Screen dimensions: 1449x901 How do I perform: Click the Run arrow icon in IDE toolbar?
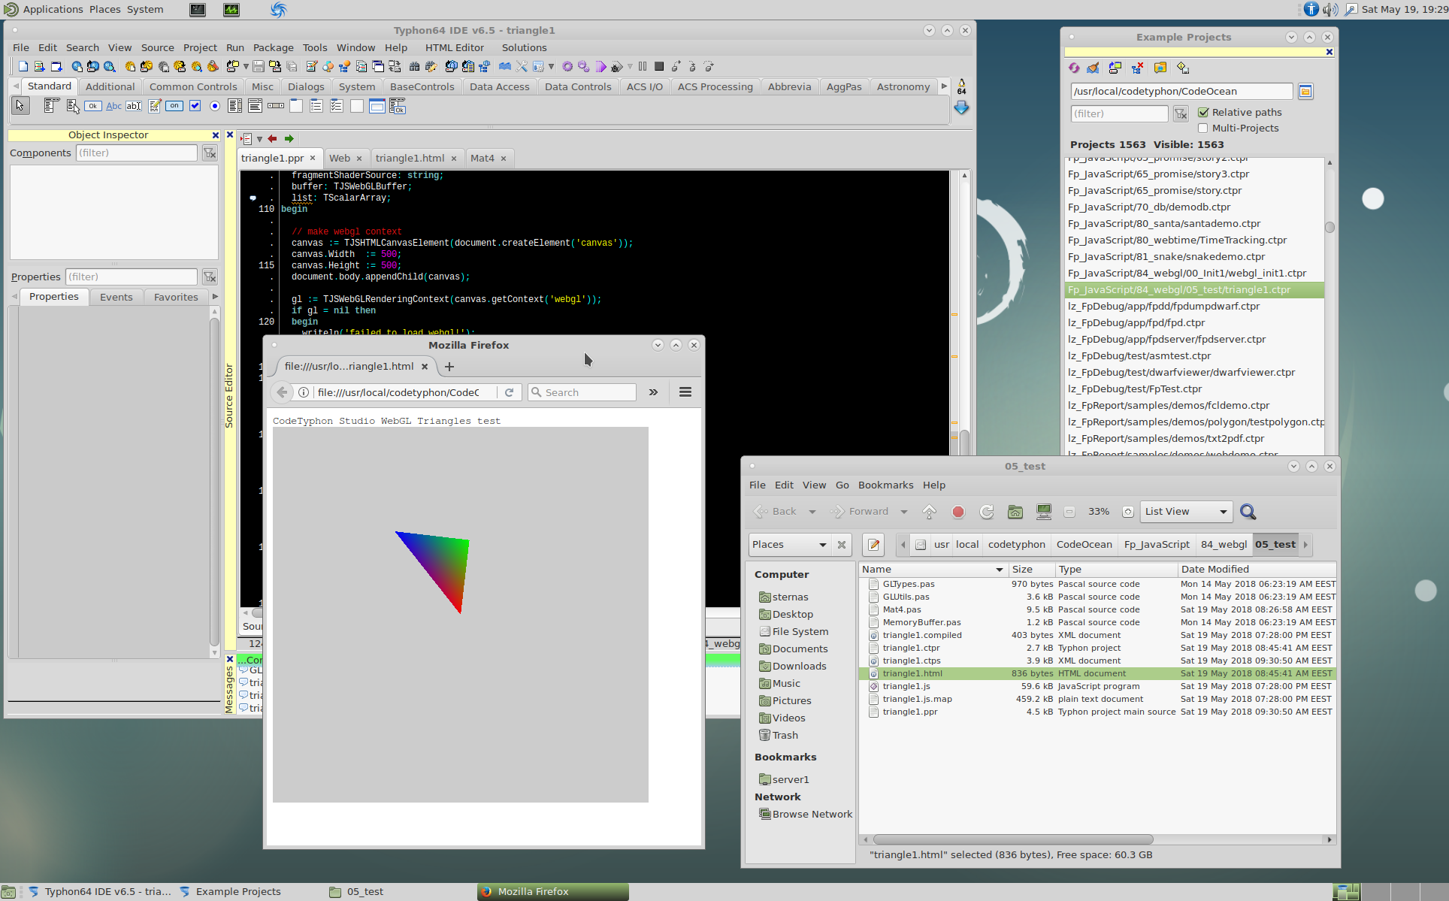coord(600,66)
